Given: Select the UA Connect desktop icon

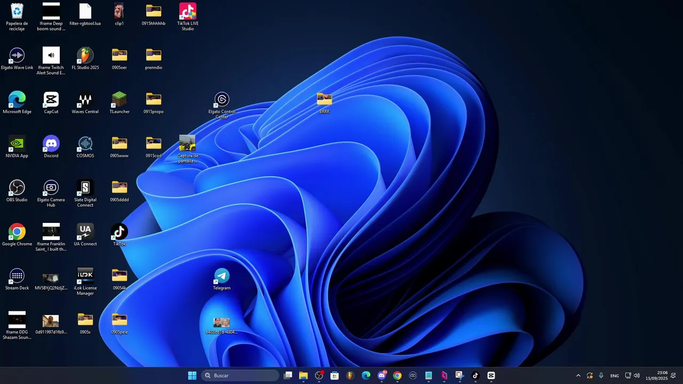Looking at the screenshot, I should pyautogui.click(x=85, y=235).
